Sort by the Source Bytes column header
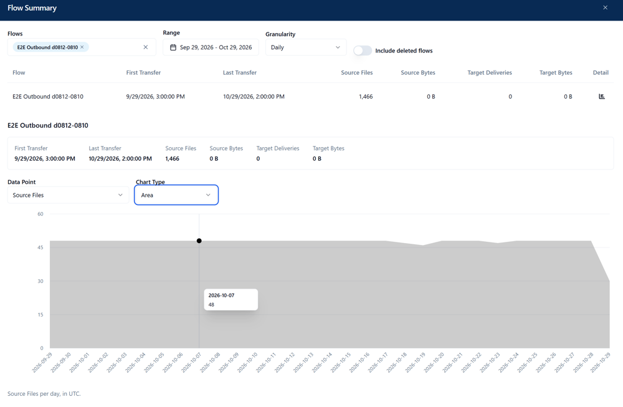Screen dimensions: 623x407 (x=418, y=72)
